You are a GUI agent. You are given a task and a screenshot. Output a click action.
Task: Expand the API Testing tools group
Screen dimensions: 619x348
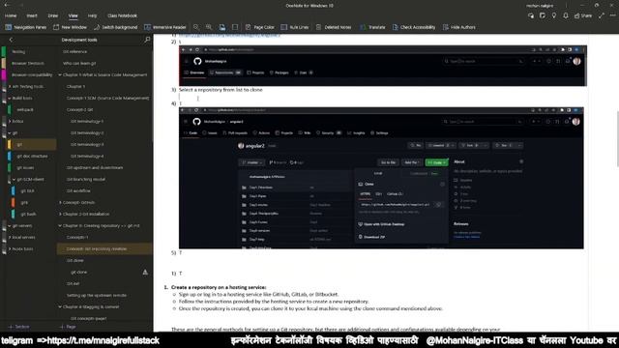(10, 86)
